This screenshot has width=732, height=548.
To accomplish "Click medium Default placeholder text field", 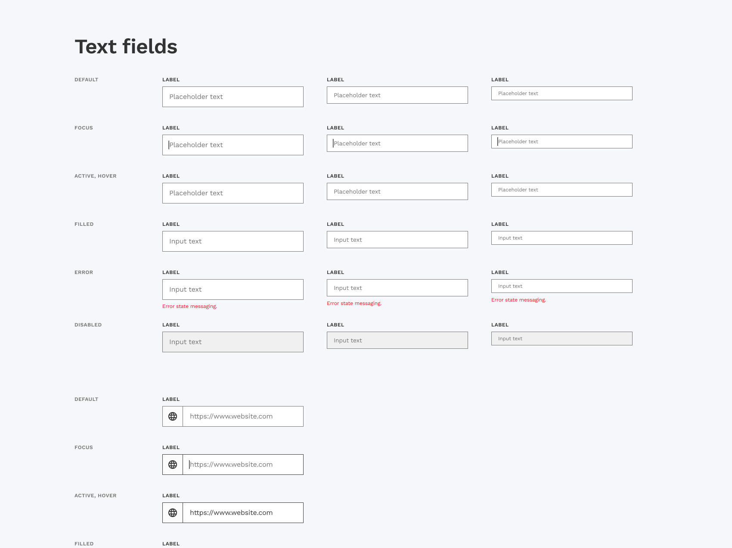I will click(397, 95).
